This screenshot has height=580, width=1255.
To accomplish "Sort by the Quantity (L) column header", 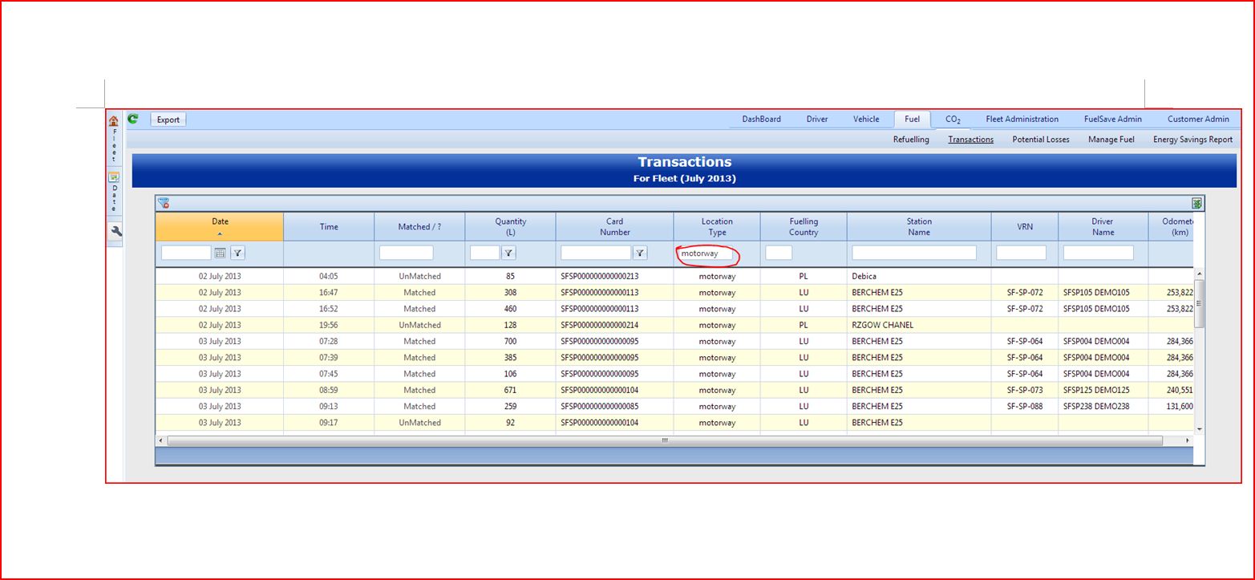I will pyautogui.click(x=510, y=226).
